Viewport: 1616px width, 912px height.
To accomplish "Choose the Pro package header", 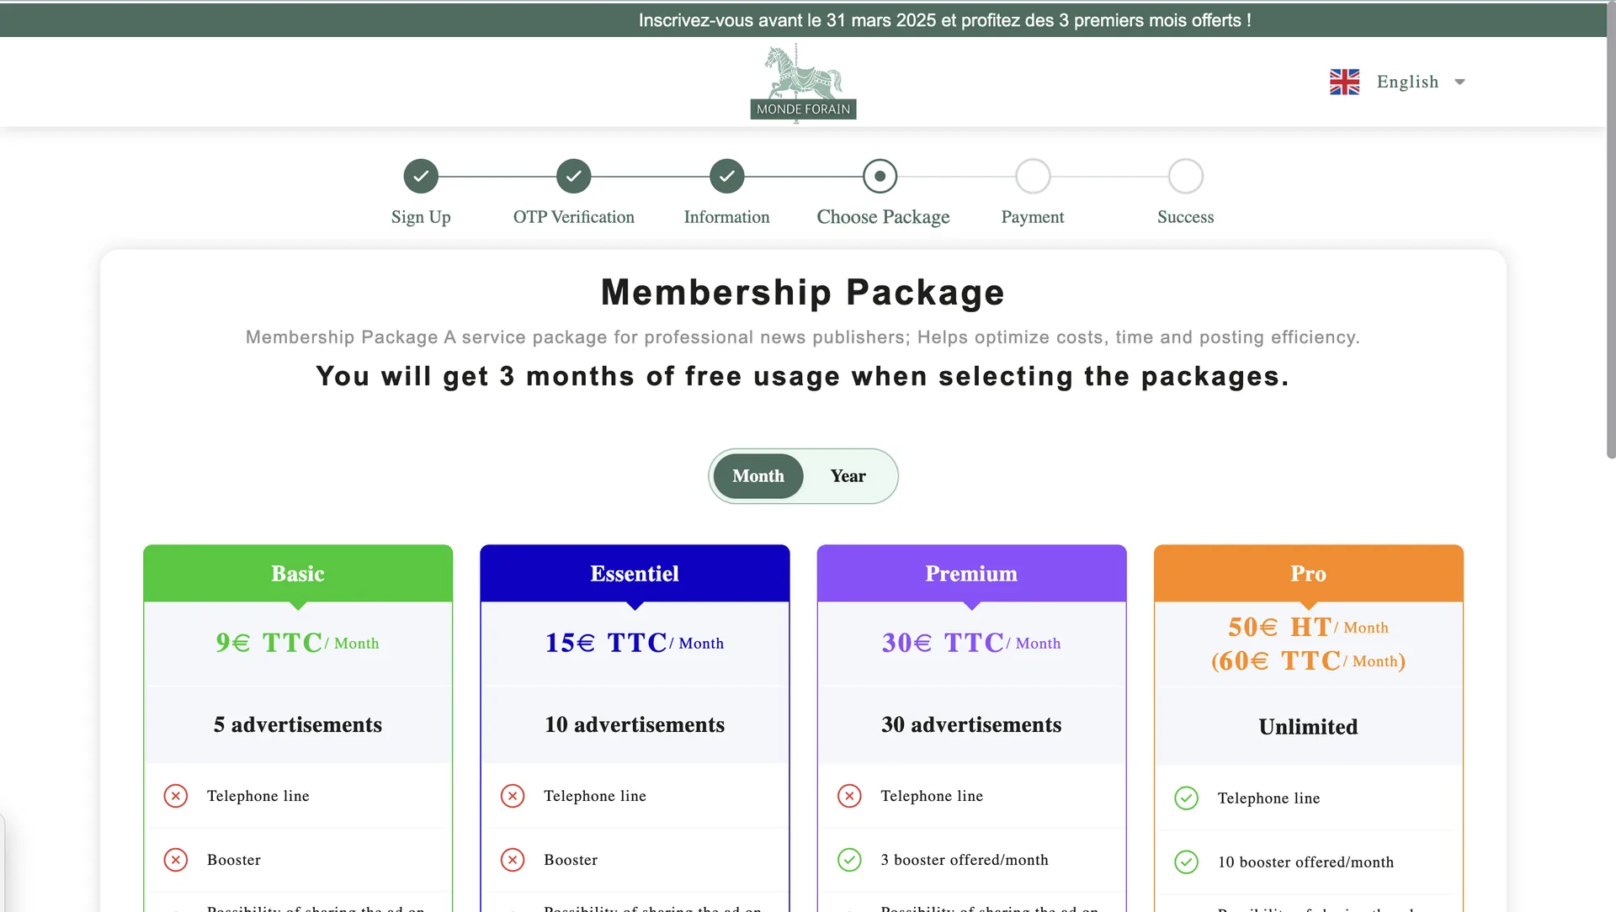I will click(x=1308, y=574).
